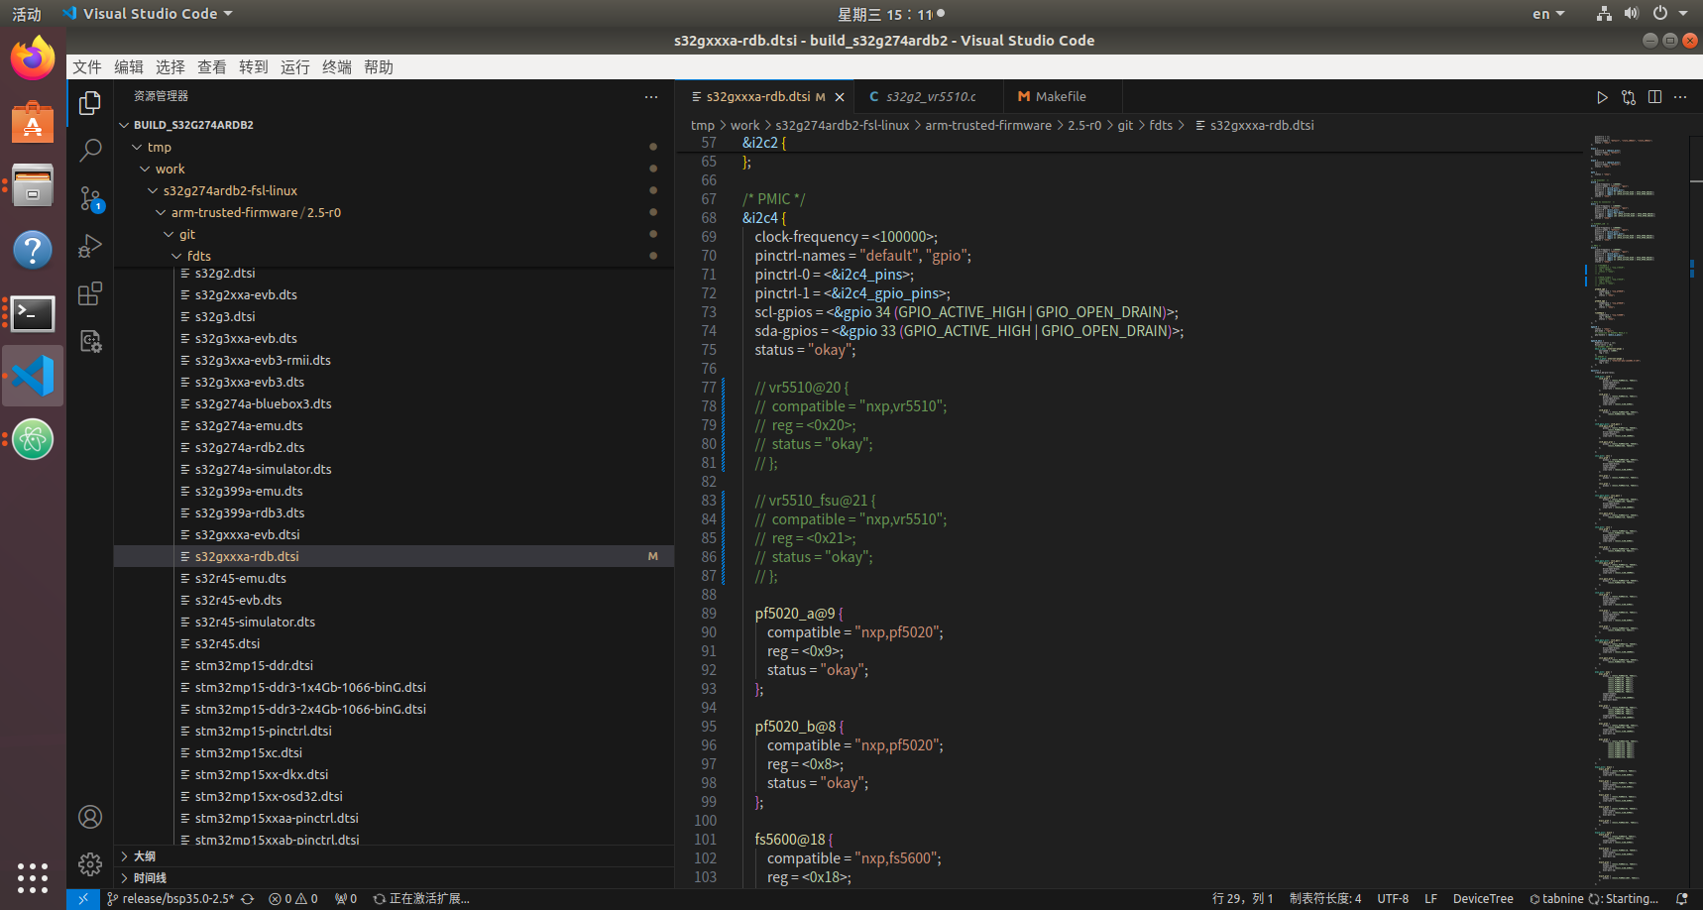Open the Search view in activity bar
Image resolution: width=1703 pixels, height=910 pixels.
click(x=90, y=150)
